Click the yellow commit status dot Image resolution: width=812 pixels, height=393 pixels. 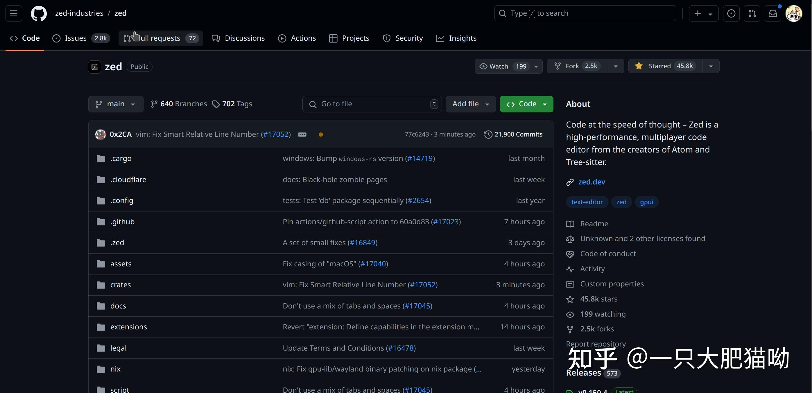pyautogui.click(x=320, y=134)
